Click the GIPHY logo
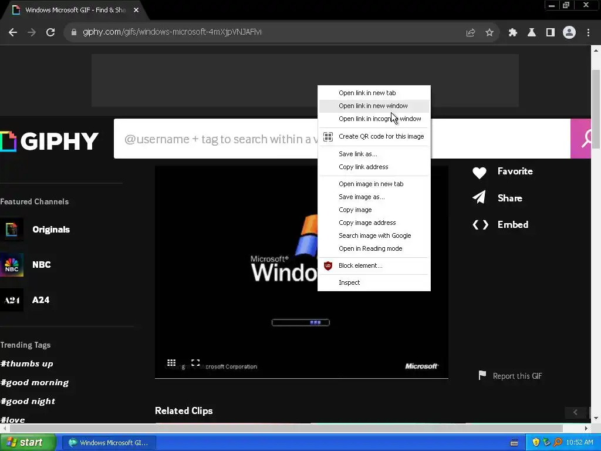Viewport: 601px width, 451px height. [49, 141]
